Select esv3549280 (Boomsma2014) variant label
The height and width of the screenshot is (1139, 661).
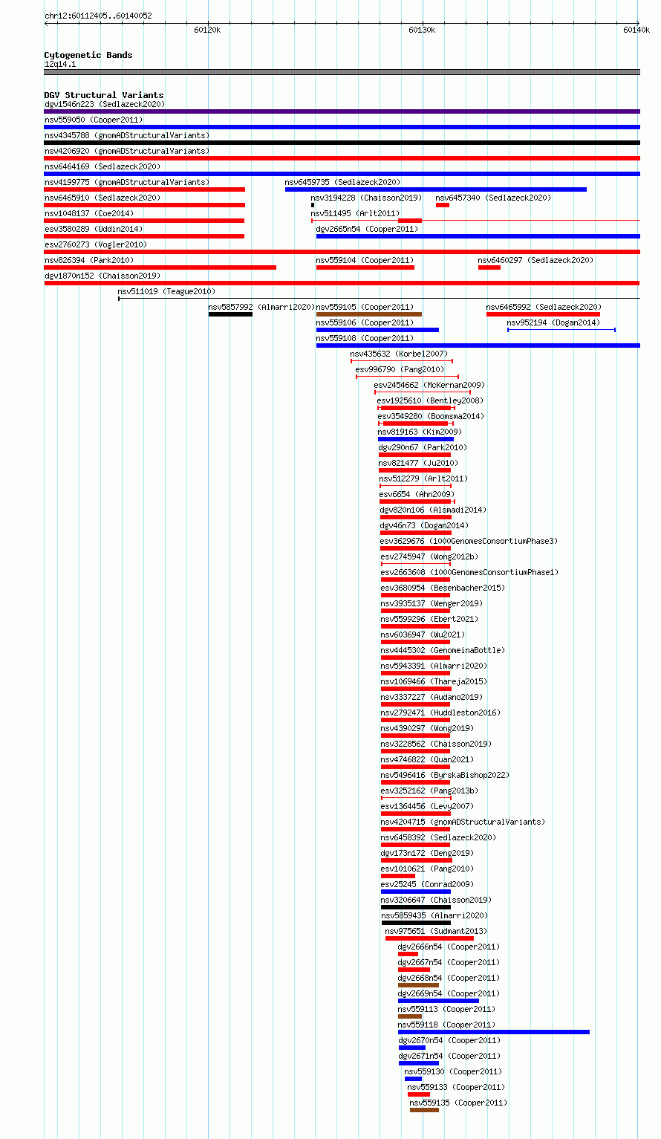point(431,416)
